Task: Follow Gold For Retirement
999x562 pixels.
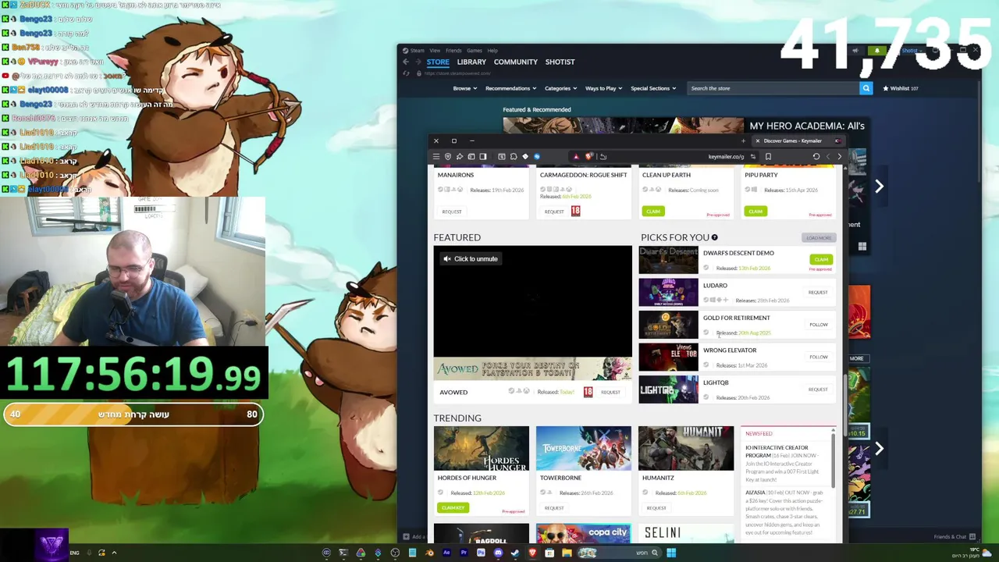Action: coord(818,325)
